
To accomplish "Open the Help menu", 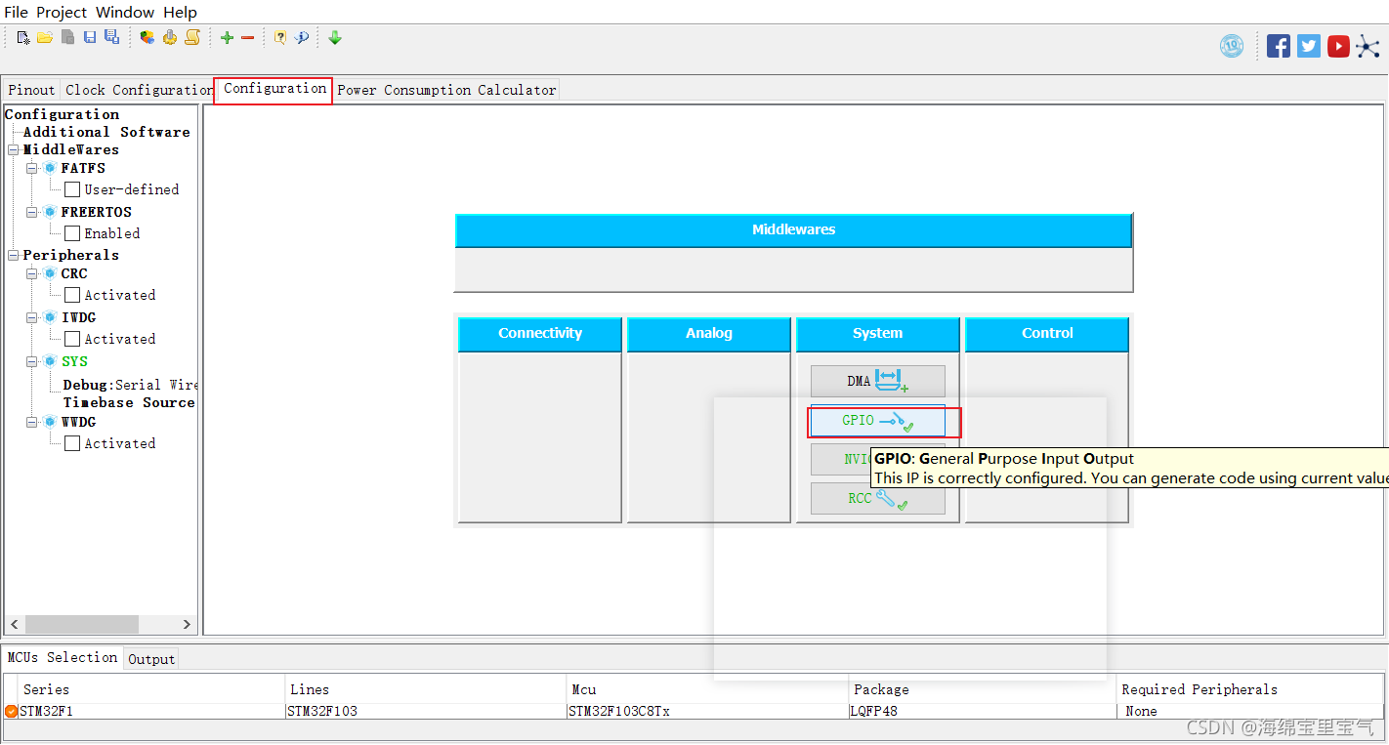I will click(x=180, y=12).
